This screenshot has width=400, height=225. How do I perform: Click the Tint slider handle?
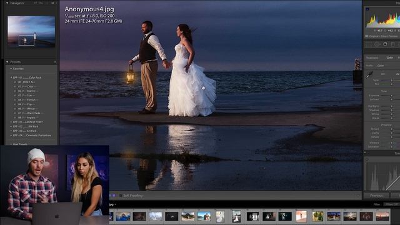[392, 84]
